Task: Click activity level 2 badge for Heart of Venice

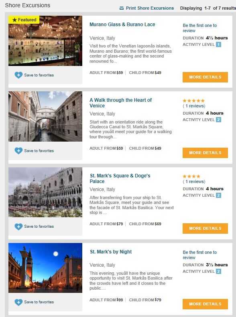Action: coord(218,120)
